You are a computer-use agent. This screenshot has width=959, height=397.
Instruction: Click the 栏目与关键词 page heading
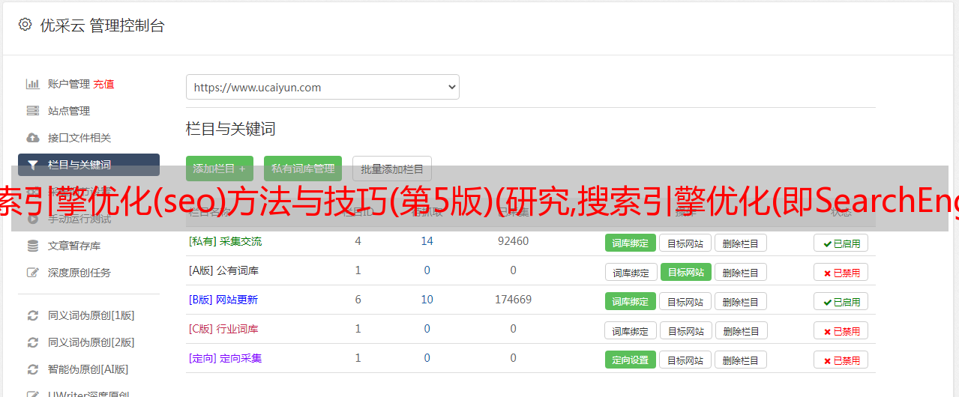(231, 129)
